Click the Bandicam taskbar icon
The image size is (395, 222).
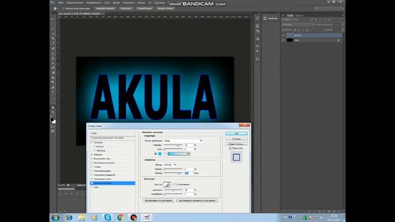[134, 218]
